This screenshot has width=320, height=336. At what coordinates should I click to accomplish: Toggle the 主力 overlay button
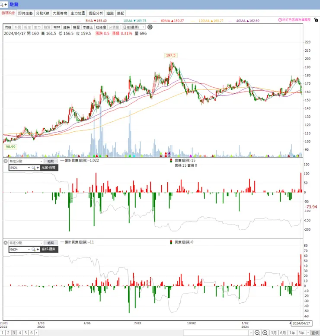[x=37, y=27]
